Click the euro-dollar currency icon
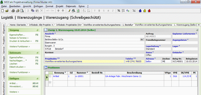 point(128,11)
